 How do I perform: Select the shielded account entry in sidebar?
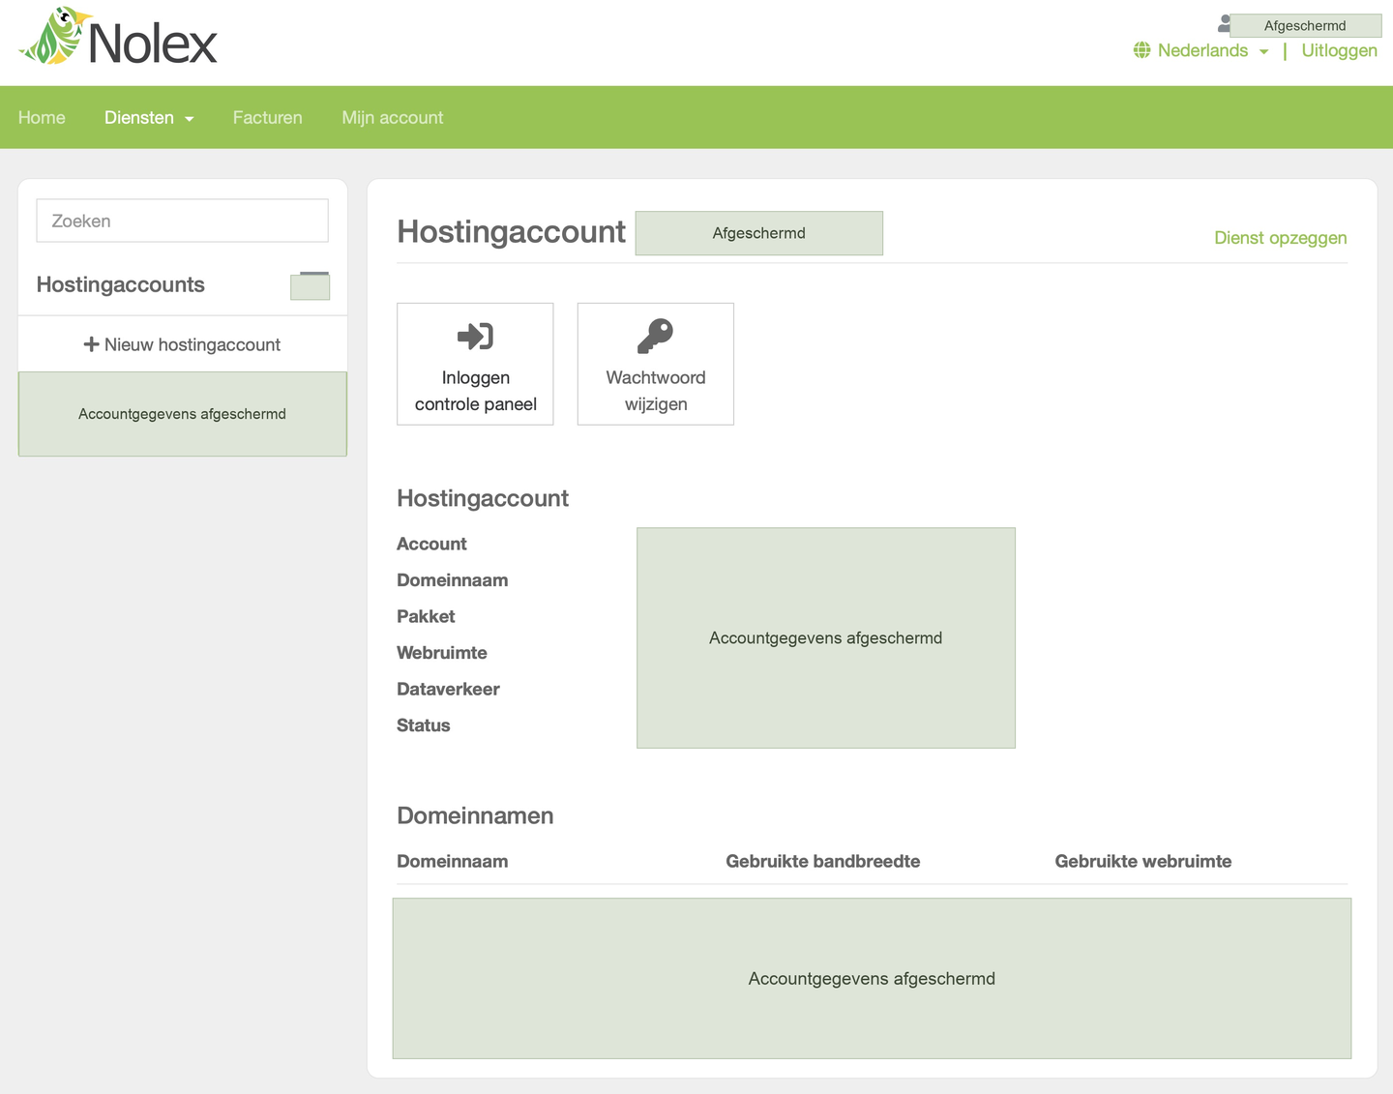[182, 414]
